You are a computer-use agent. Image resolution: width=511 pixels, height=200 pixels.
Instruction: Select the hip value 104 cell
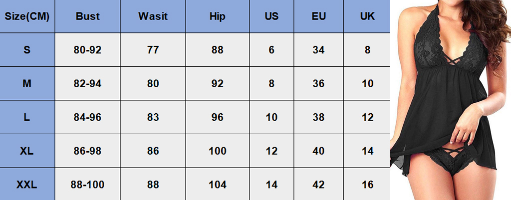coord(218,185)
